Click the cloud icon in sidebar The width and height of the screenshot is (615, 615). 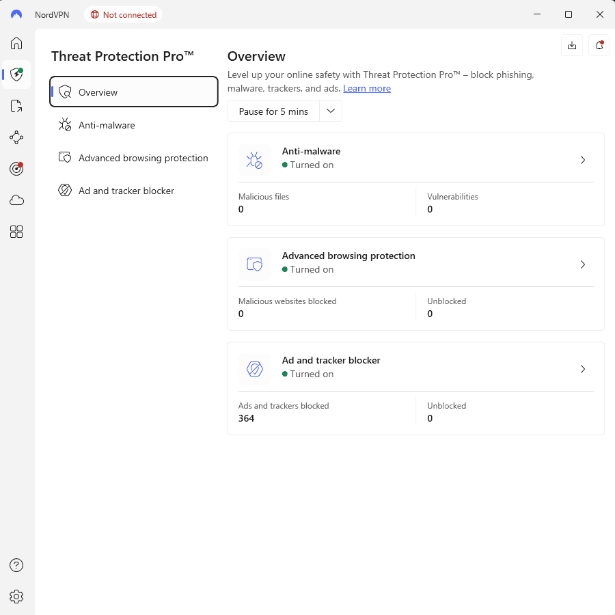(16, 200)
